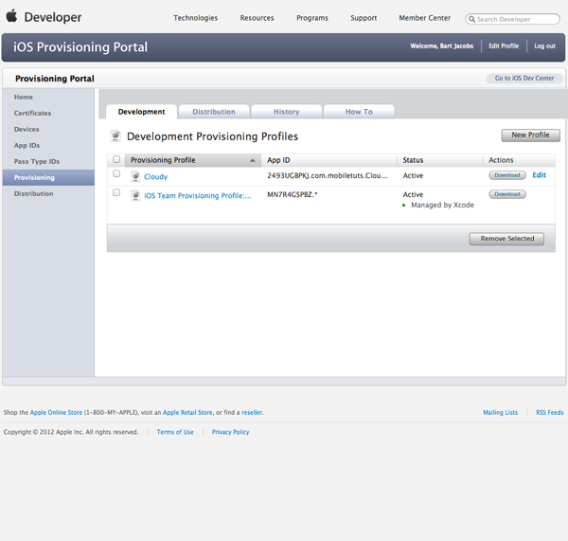Open the Apple Retail Store link

[x=187, y=412]
